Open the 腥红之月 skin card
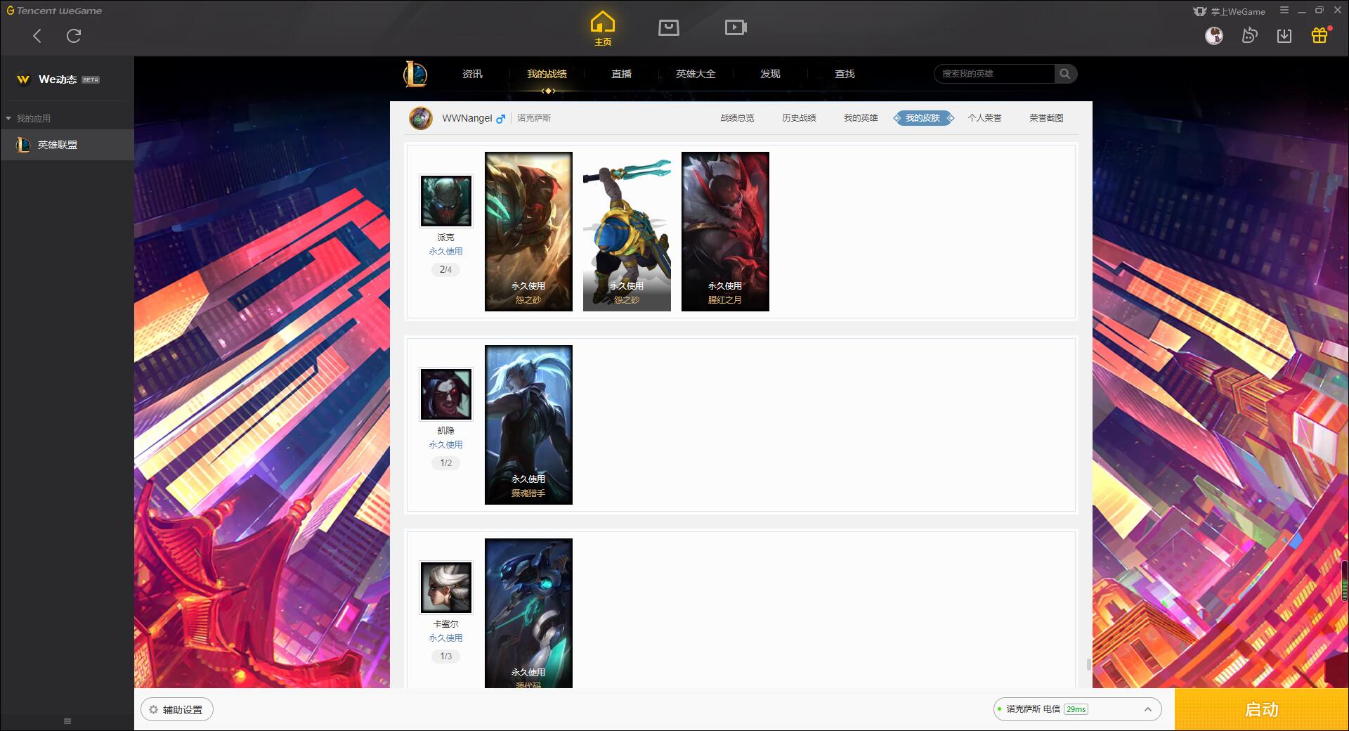This screenshot has width=1349, height=731. click(725, 231)
